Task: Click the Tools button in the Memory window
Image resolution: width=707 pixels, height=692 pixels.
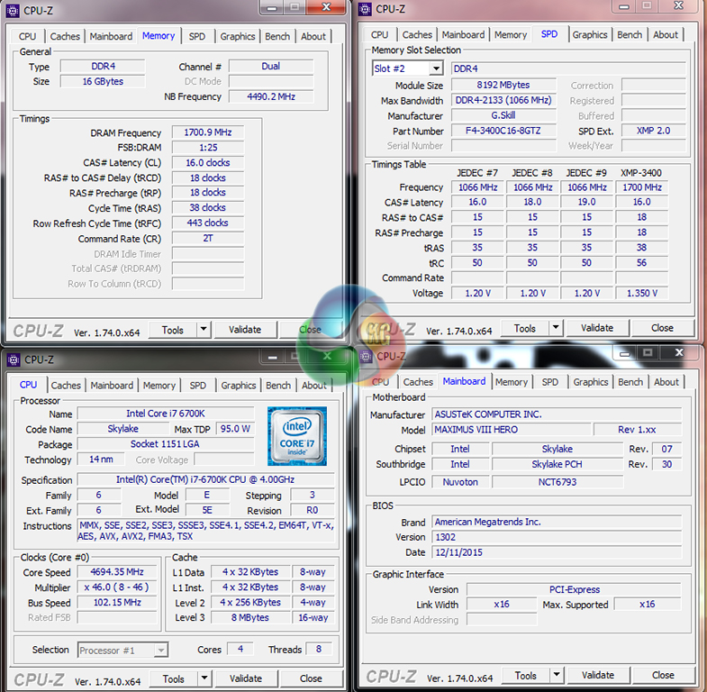Action: click(x=173, y=330)
